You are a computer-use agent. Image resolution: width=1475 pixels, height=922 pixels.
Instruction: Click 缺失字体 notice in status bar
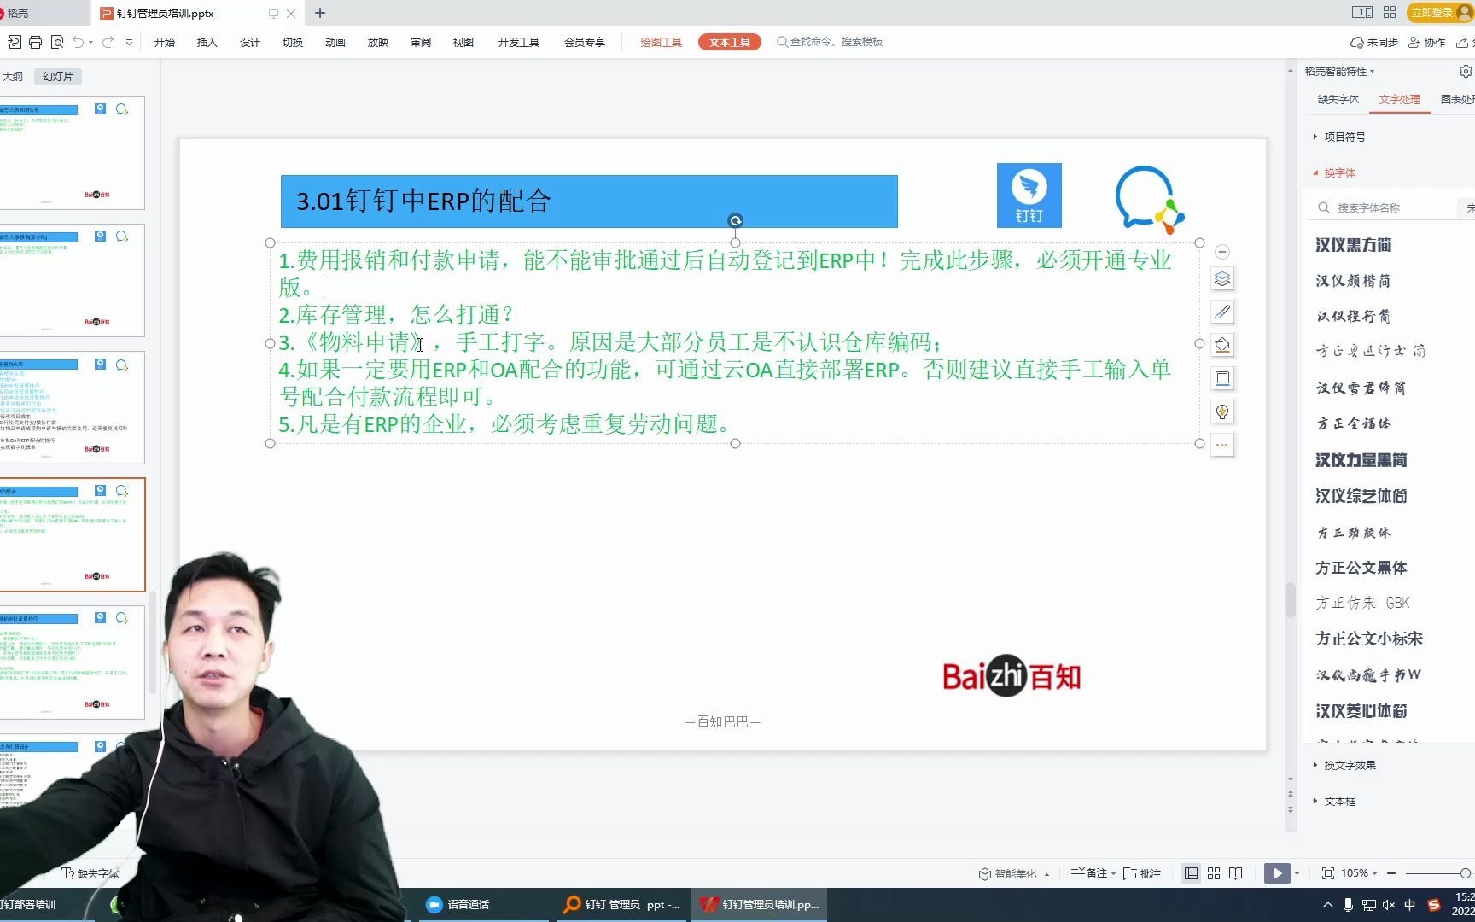[90, 873]
